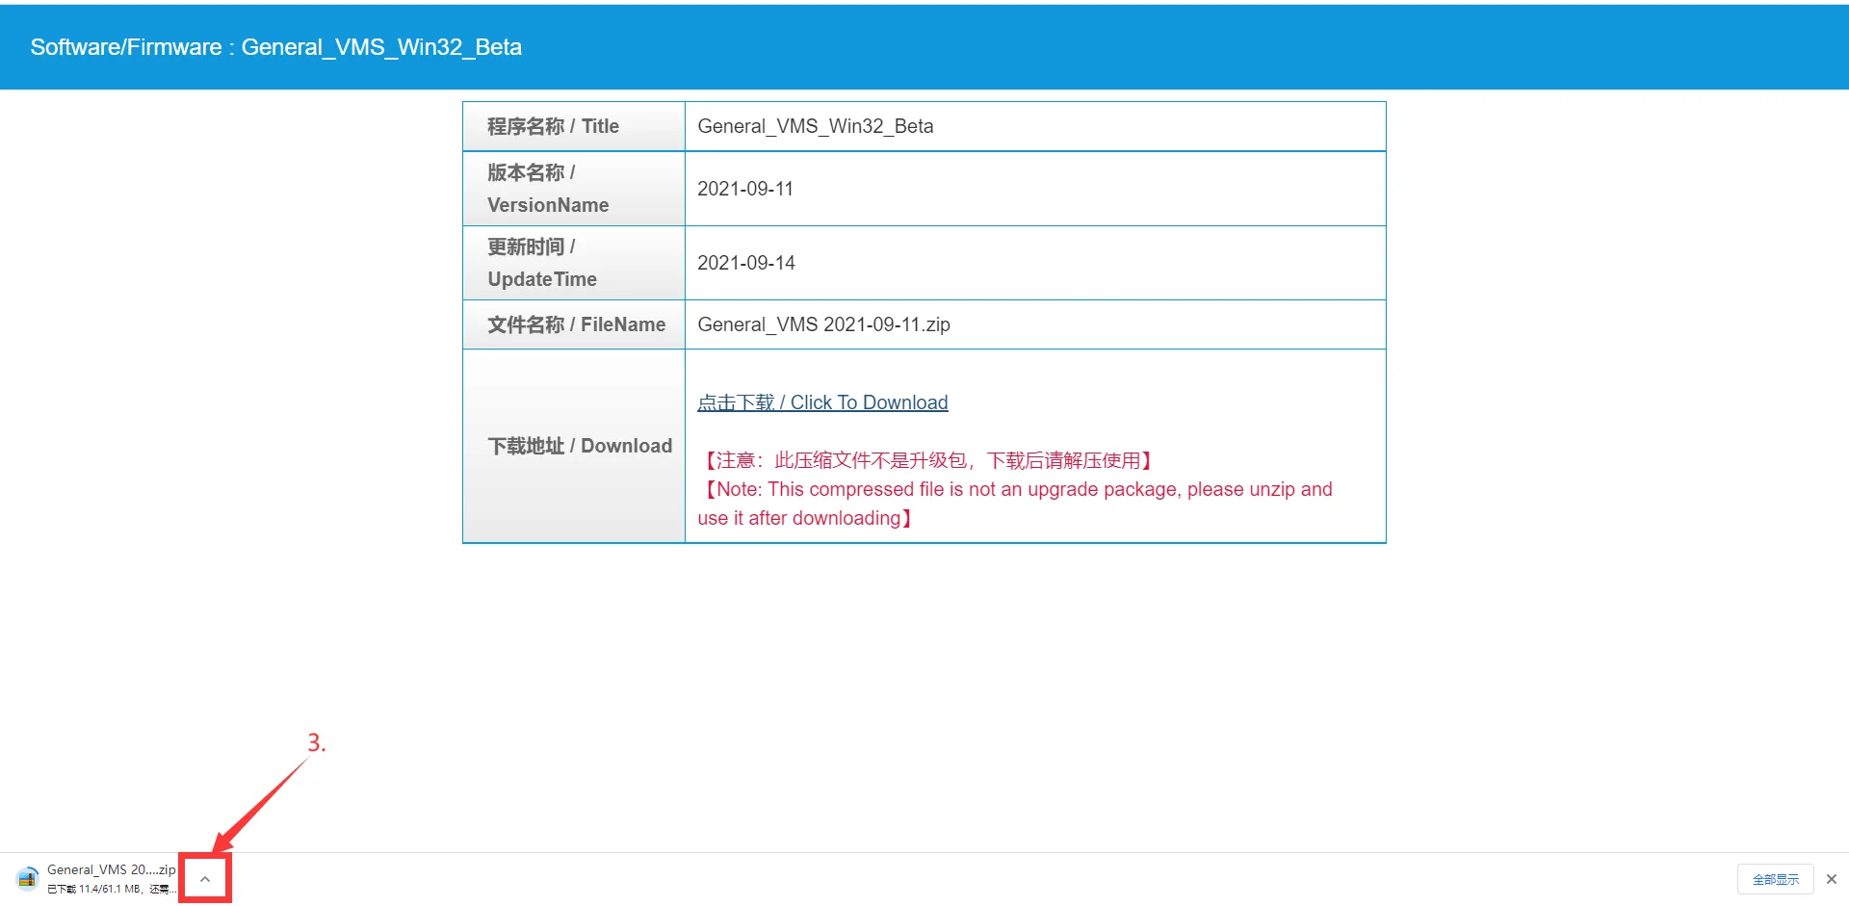
Task: Click the 全部显示 show all downloads button
Action: coord(1775,879)
